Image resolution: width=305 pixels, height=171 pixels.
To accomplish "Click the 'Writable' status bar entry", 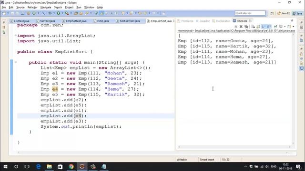I will tap(182, 160).
